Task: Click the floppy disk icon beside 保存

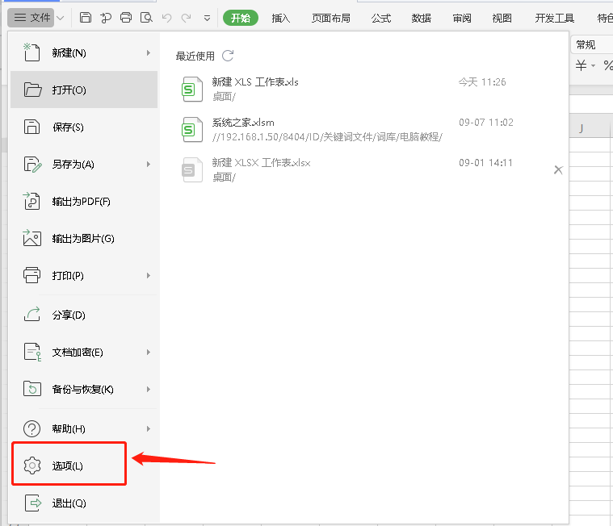Action: pos(31,127)
